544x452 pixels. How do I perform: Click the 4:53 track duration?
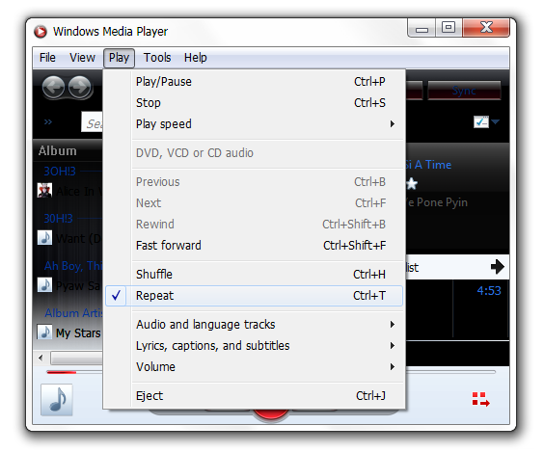tap(489, 291)
